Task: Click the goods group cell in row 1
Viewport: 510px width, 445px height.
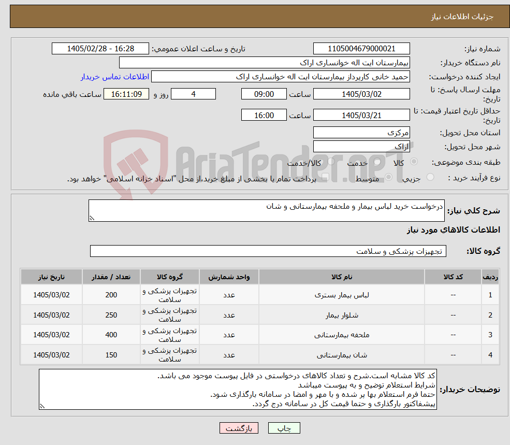Action: (170, 295)
